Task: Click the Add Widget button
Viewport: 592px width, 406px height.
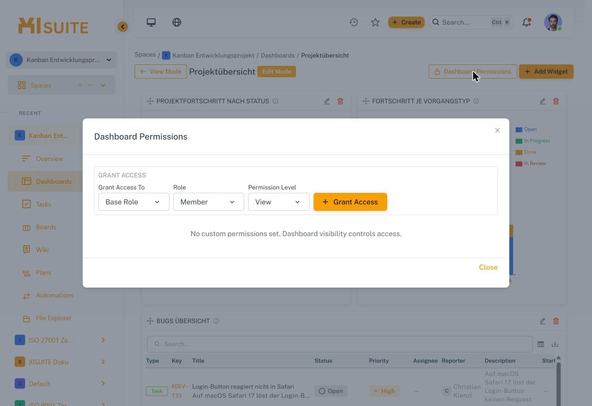Action: coord(546,72)
